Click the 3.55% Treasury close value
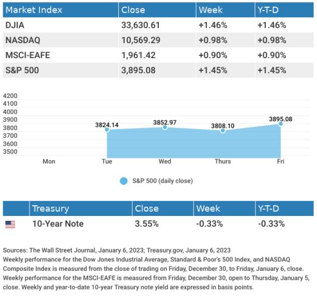The image size is (317, 304). click(147, 224)
